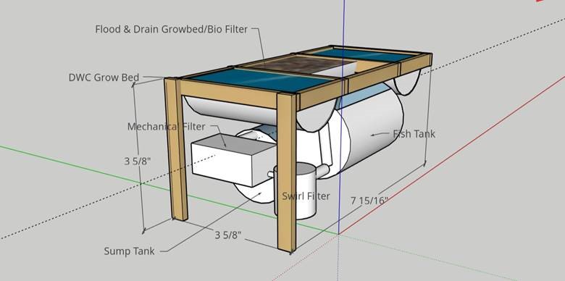565x281 pixels.
Task: Click the front-left wooden table leg
Action: pos(176,149)
